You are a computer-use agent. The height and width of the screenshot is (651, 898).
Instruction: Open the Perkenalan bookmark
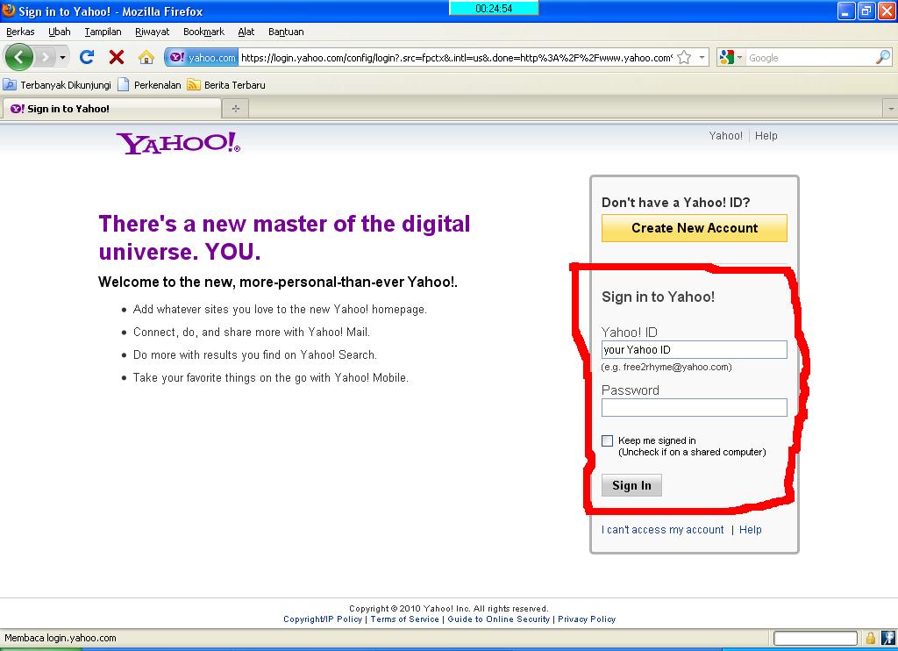click(149, 85)
